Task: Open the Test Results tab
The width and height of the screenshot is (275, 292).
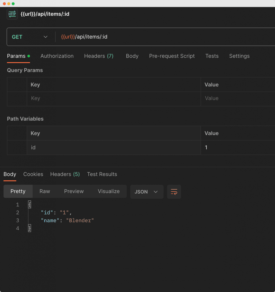Action: pos(102,174)
